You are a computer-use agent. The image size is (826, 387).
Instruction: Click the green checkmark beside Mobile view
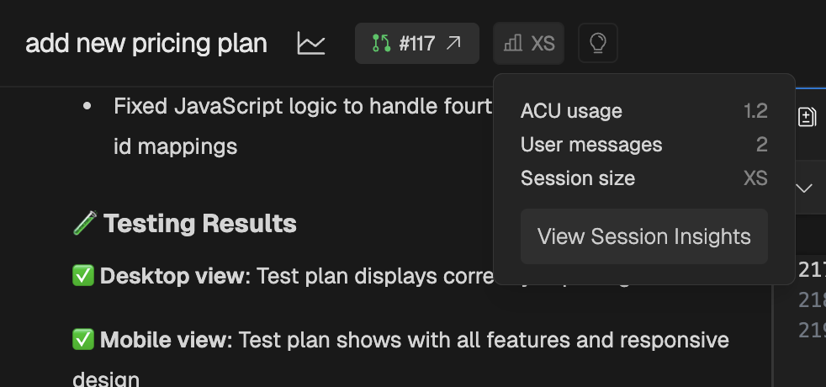[x=83, y=340]
